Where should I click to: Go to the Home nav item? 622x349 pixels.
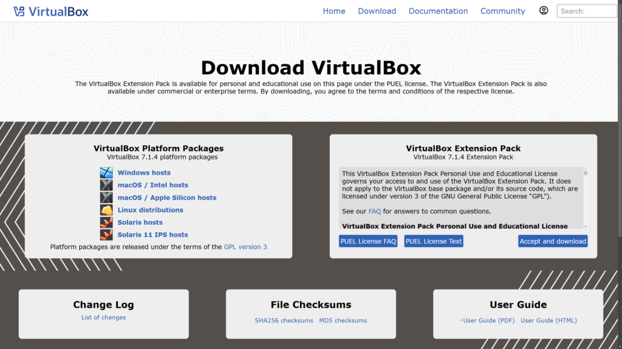tap(334, 11)
